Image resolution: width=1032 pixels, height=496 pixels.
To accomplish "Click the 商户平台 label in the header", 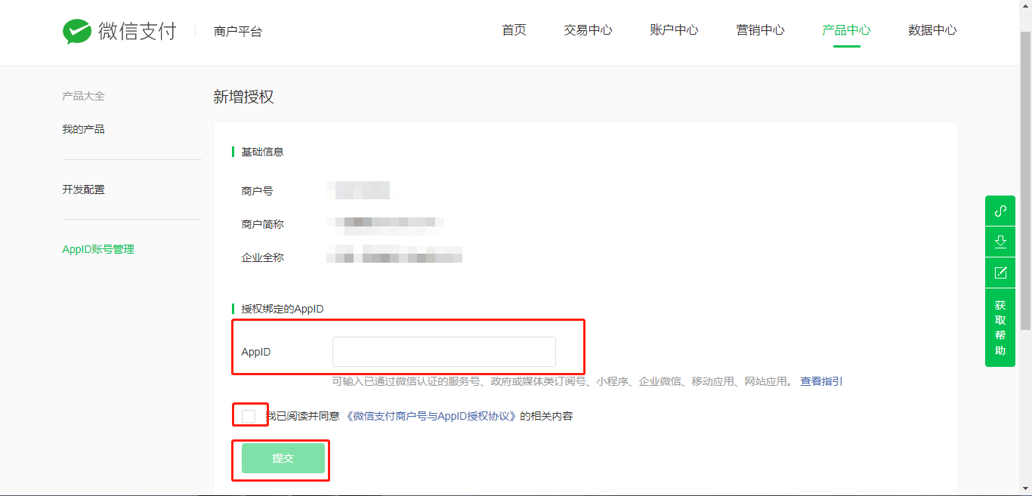I will coord(238,32).
